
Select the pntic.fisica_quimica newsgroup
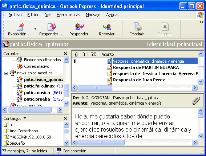[44, 79]
